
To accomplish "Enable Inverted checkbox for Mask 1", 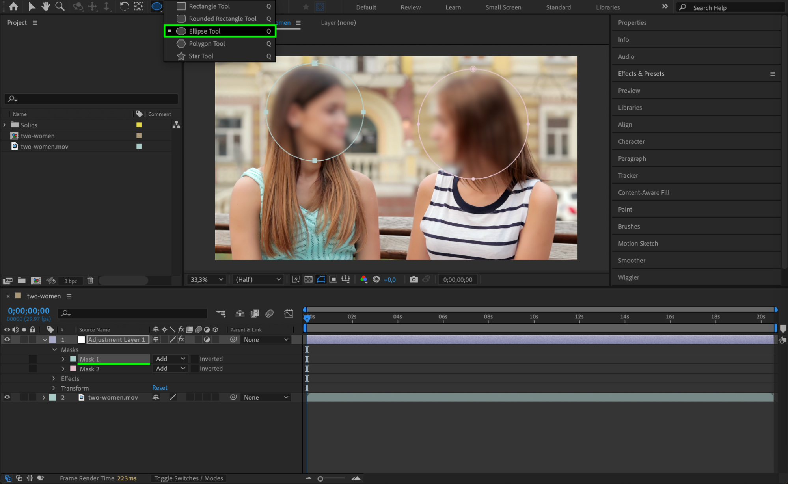I will click(x=195, y=359).
